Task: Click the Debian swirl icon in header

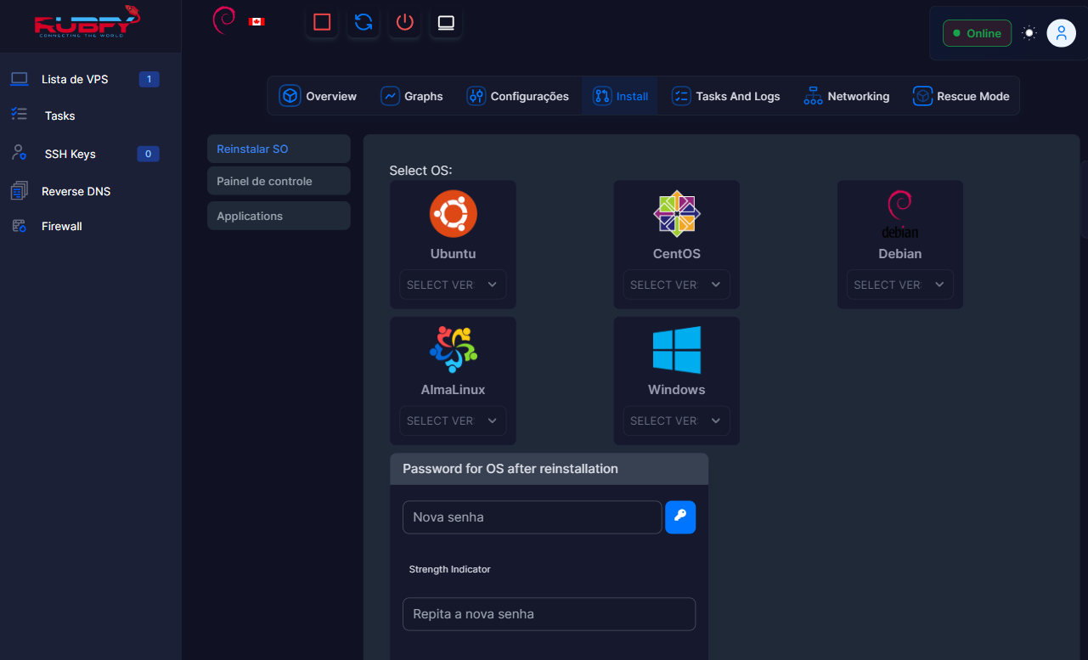Action: (x=223, y=20)
